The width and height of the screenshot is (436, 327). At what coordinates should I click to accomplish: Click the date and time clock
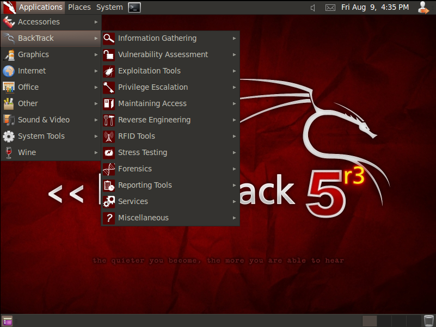point(375,8)
